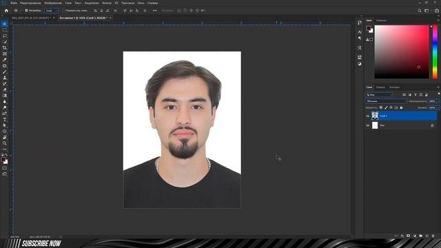
Task: Open the Изображение menu
Action: (53, 3)
